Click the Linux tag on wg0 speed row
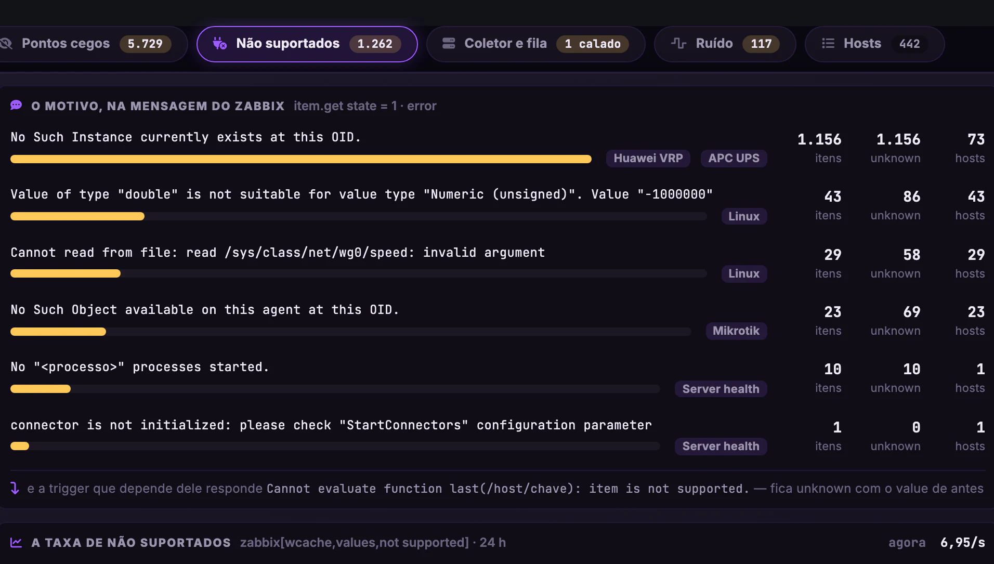The width and height of the screenshot is (994, 564). [x=744, y=273]
